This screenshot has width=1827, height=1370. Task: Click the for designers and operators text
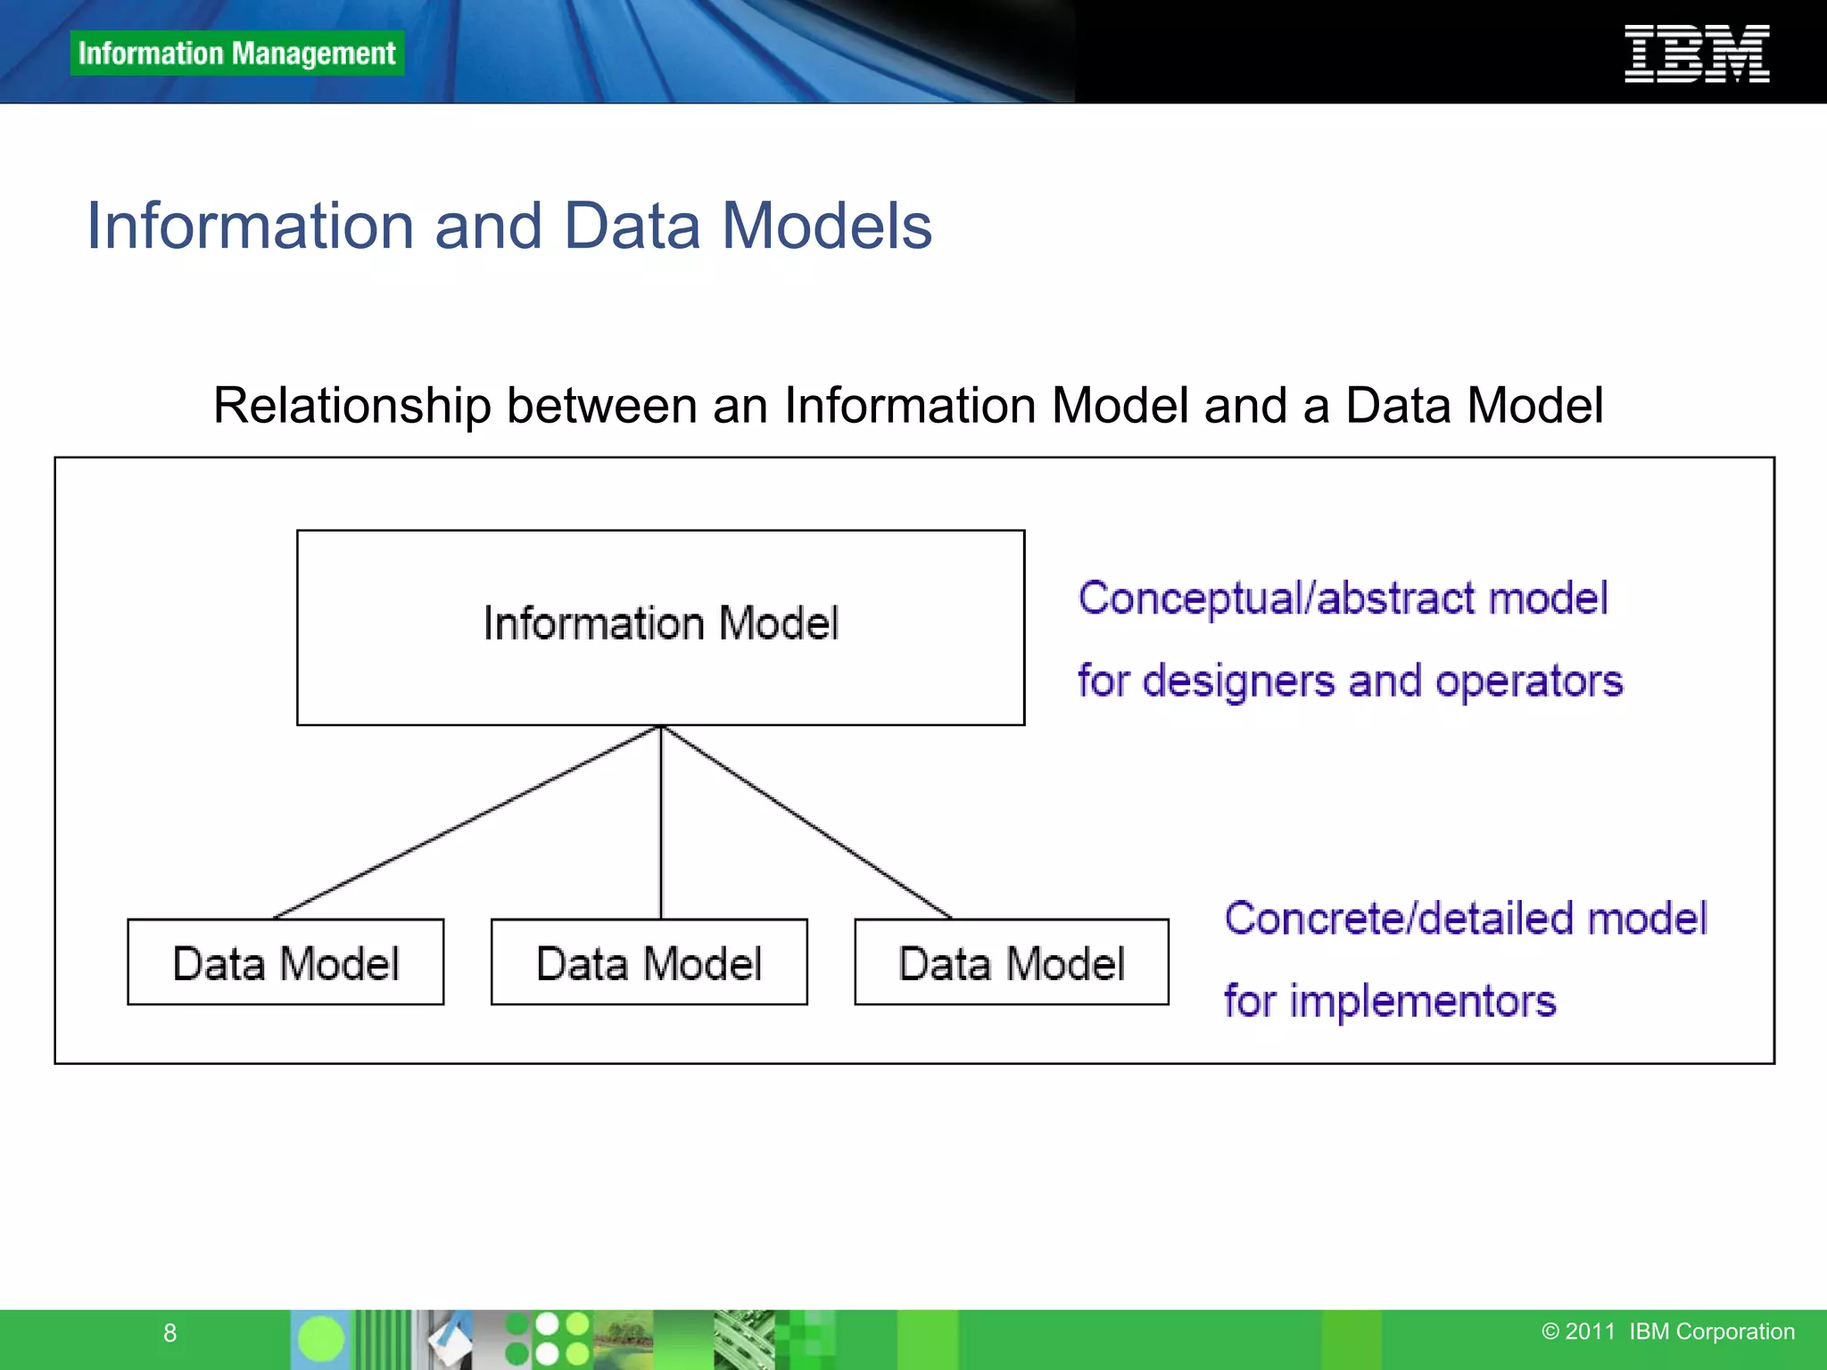(x=1350, y=681)
